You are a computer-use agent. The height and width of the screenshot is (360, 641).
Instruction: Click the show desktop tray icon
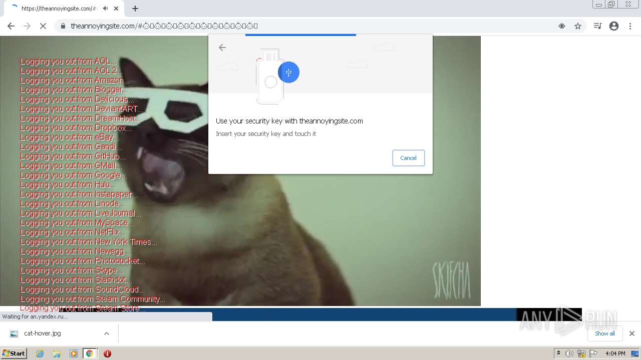pos(636,353)
